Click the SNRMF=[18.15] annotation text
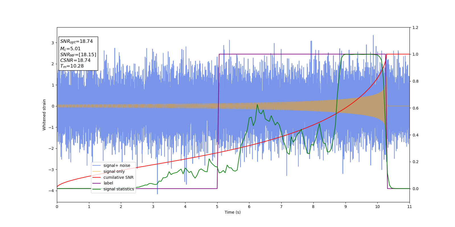 (78, 54)
